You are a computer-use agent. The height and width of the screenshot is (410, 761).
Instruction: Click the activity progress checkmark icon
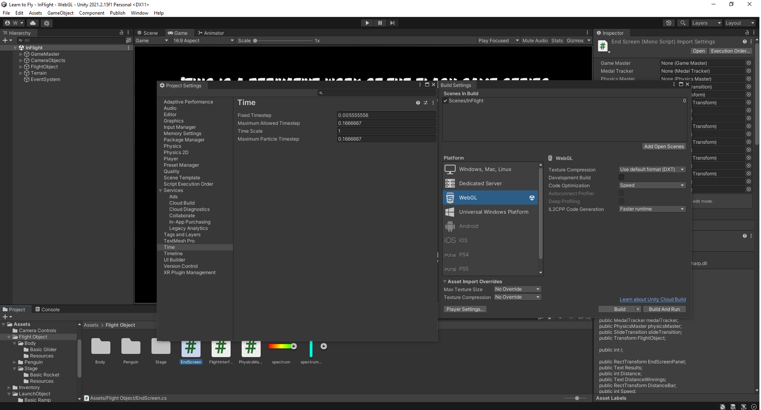[754, 406]
